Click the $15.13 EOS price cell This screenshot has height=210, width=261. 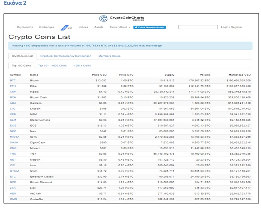[102, 126]
